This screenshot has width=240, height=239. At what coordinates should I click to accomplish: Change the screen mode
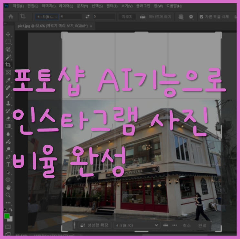(x=8, y=234)
